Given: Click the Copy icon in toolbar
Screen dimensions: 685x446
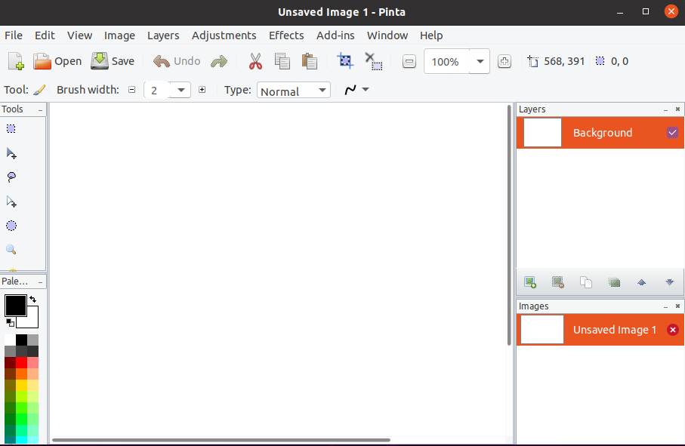Looking at the screenshot, I should click(x=282, y=61).
